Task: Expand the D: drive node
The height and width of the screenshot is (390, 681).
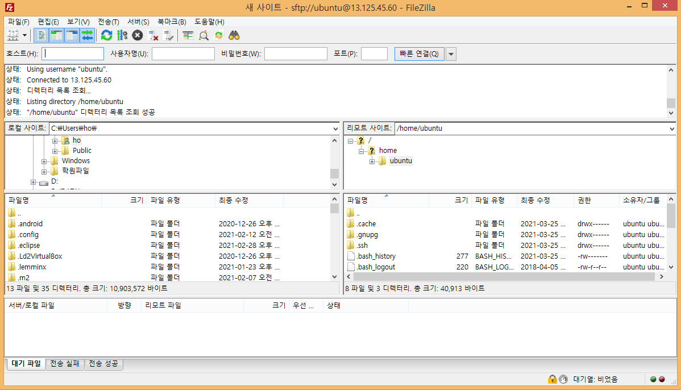Action: pos(33,182)
